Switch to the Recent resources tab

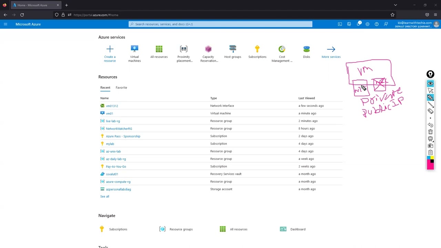pos(105,87)
